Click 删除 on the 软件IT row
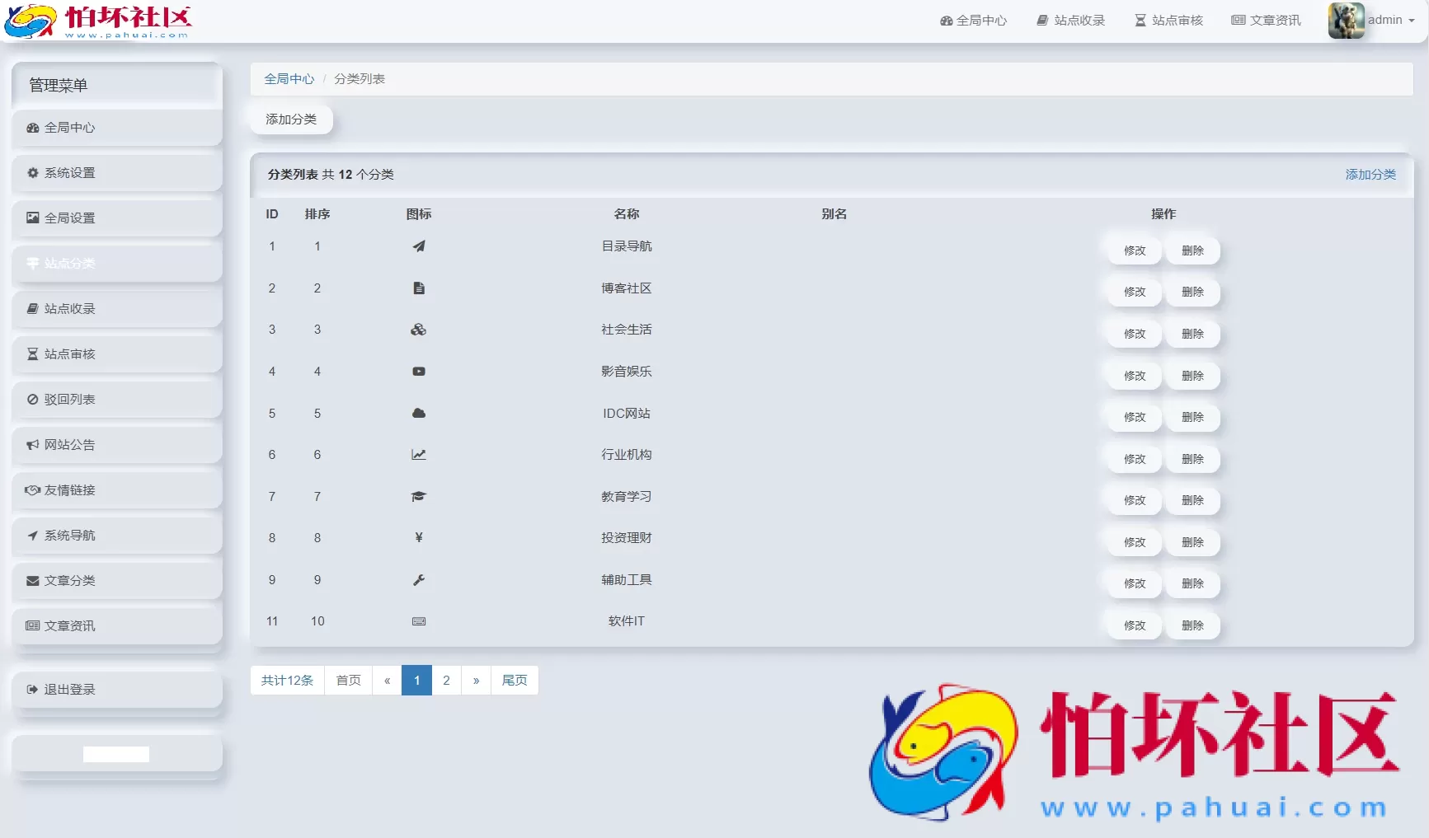This screenshot has height=838, width=1429. coord(1192,625)
